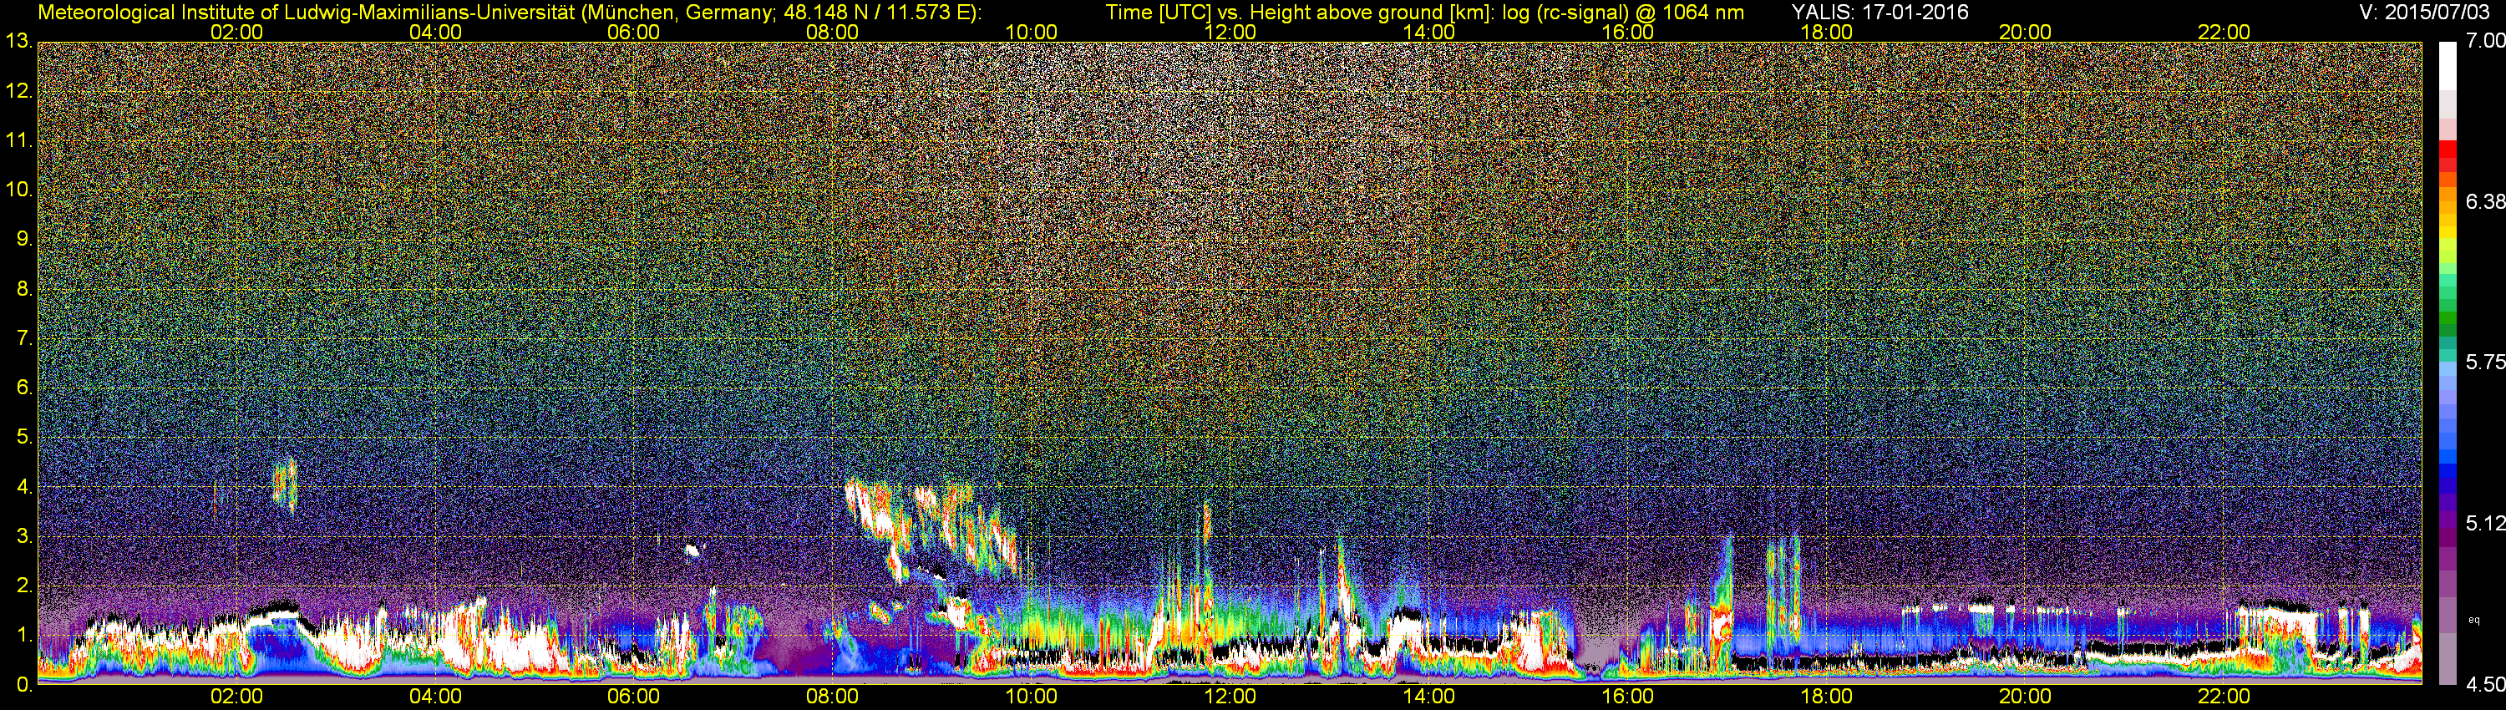
Task: Click the 08:00 label on the bottom time axis
Action: [x=832, y=697]
